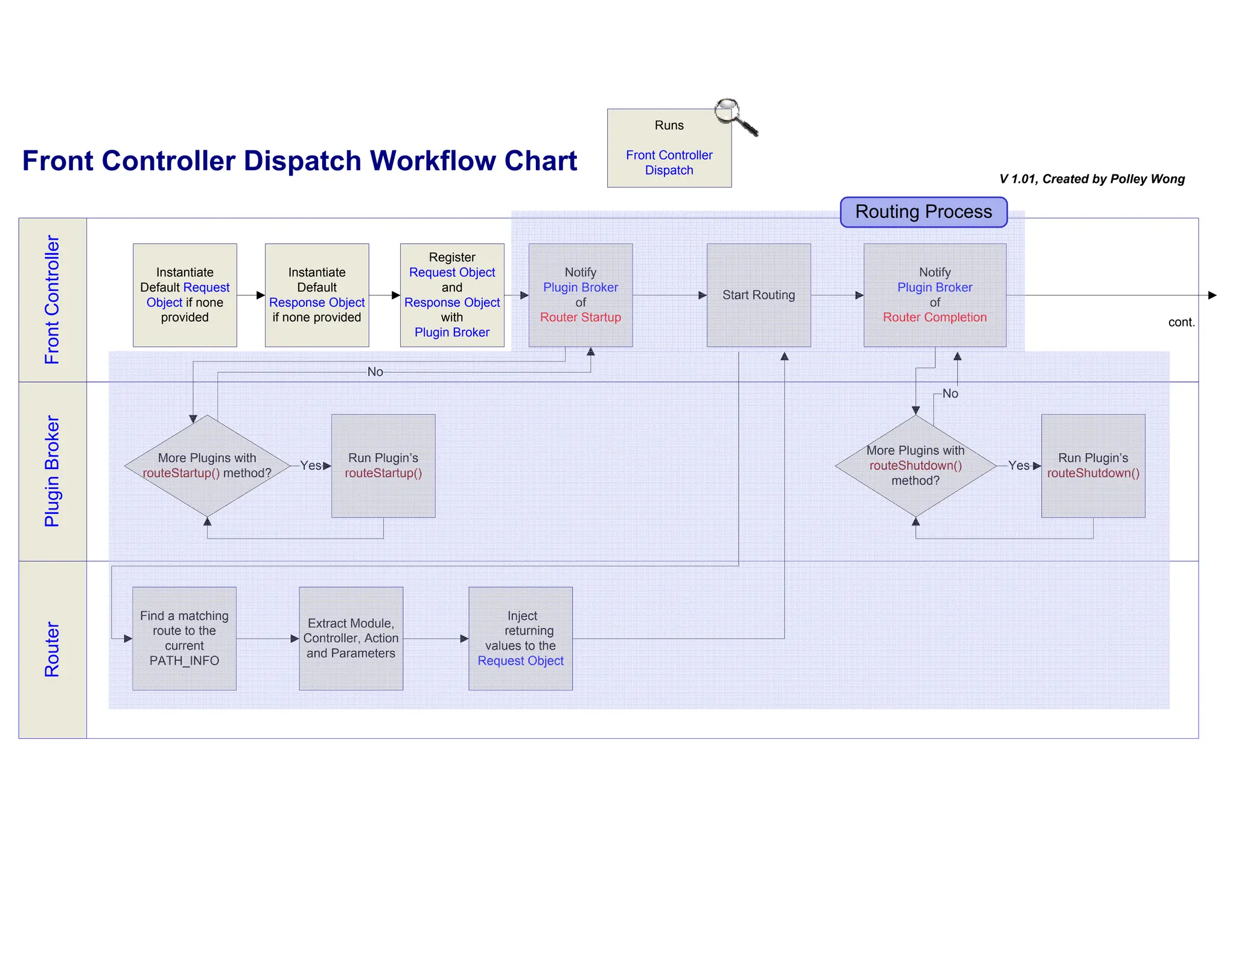This screenshot has width=1236, height=955.
Task: Click the routeShutdown() decision diamond
Action: pyautogui.click(x=915, y=465)
